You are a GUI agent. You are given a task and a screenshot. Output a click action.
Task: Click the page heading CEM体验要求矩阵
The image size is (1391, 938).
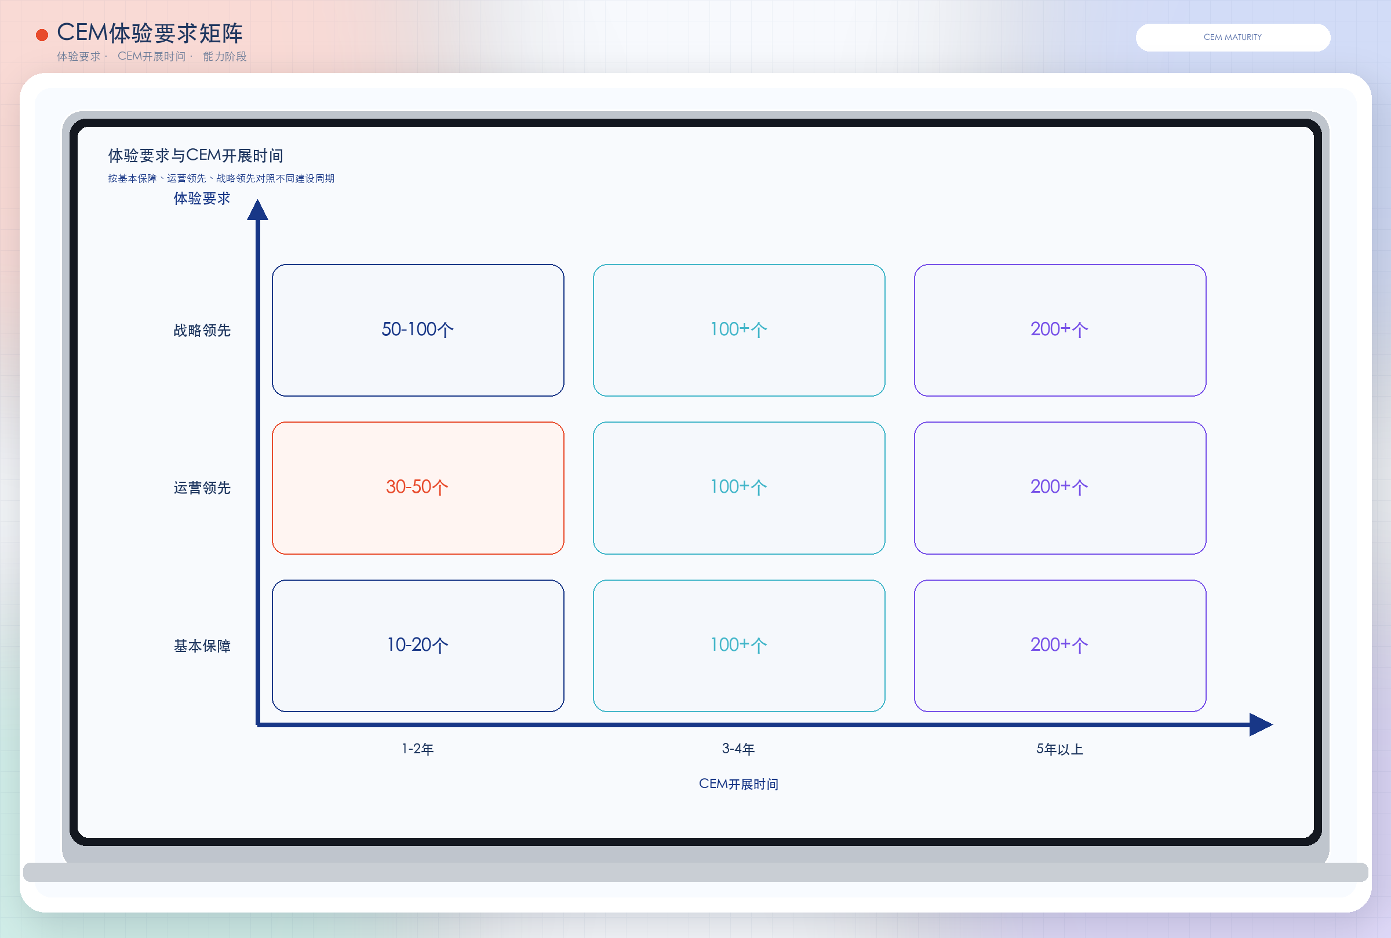tap(150, 33)
